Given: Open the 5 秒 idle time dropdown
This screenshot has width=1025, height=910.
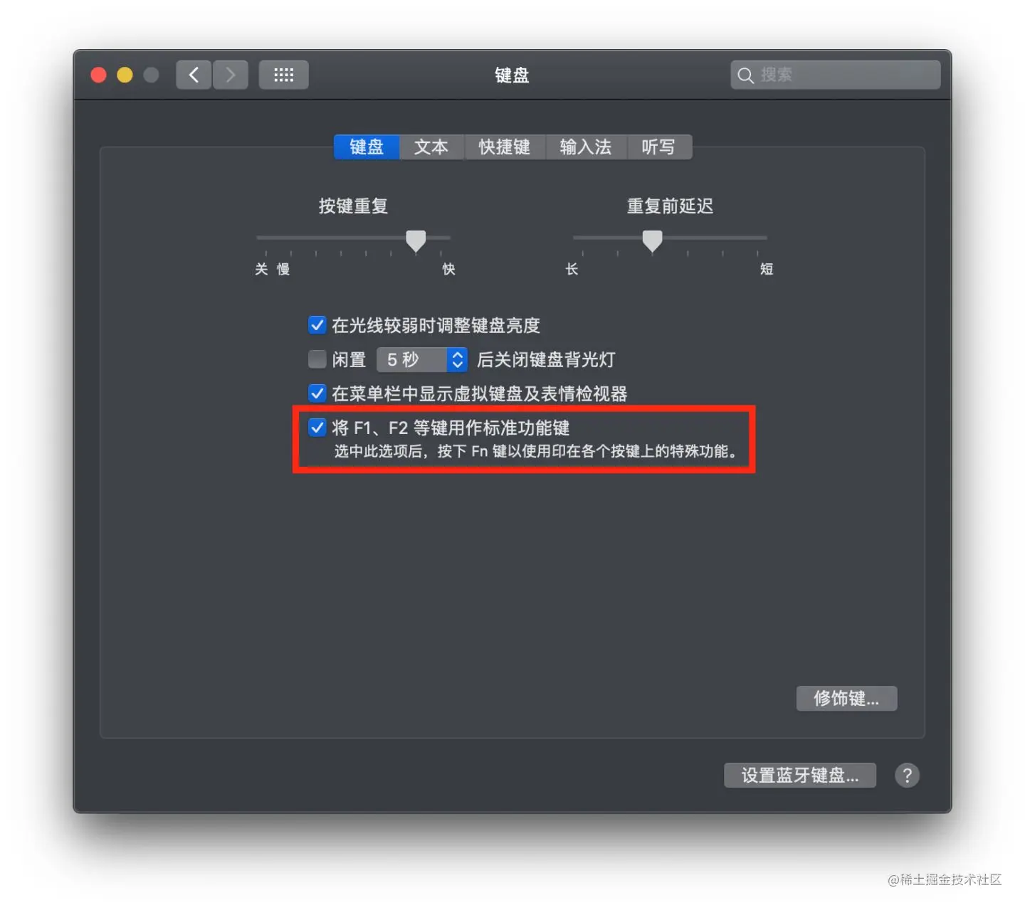Looking at the screenshot, I should (421, 359).
